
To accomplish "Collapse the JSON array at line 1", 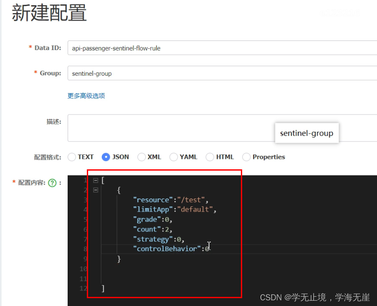I will coord(95,180).
